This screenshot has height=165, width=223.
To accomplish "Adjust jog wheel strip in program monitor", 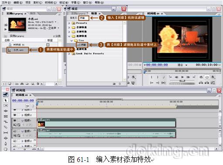I will (182, 84).
